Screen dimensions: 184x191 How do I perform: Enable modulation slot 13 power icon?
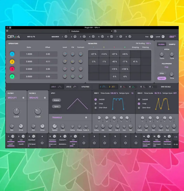pyautogui.click(x=136, y=143)
